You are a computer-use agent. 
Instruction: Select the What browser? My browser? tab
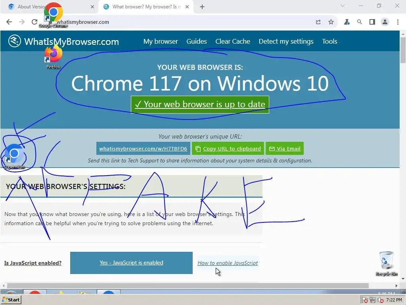coord(146,7)
